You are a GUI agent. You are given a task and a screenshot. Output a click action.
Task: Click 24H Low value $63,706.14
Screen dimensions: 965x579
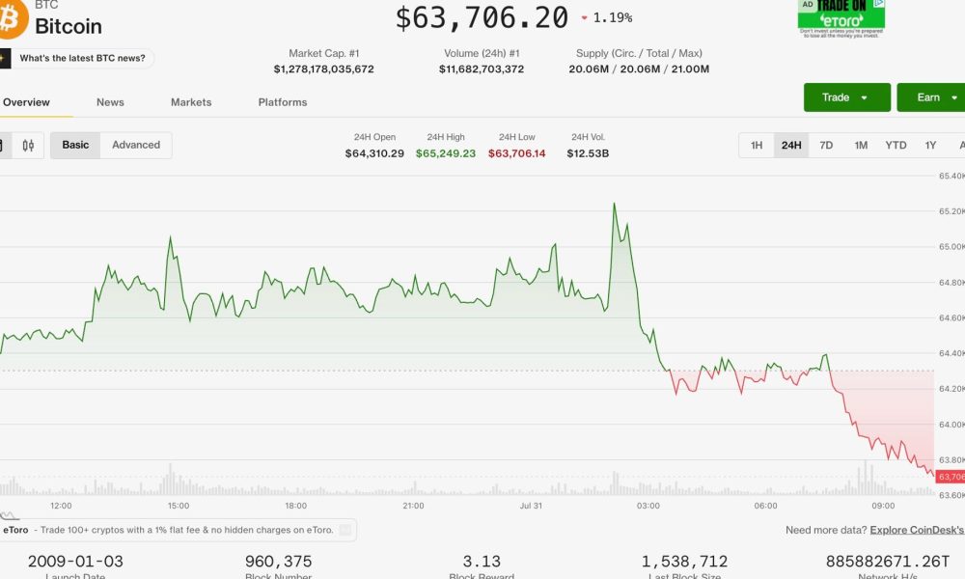pyautogui.click(x=517, y=153)
